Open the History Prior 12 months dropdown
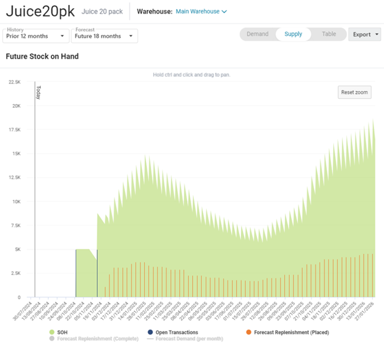The height and width of the screenshot is (348, 384). click(36, 36)
